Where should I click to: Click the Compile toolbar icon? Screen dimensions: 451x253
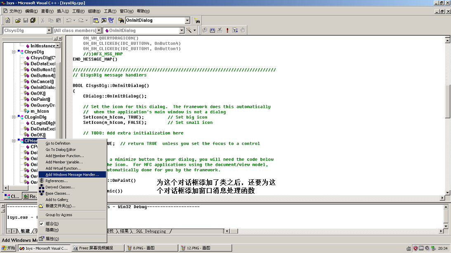(x=205, y=30)
